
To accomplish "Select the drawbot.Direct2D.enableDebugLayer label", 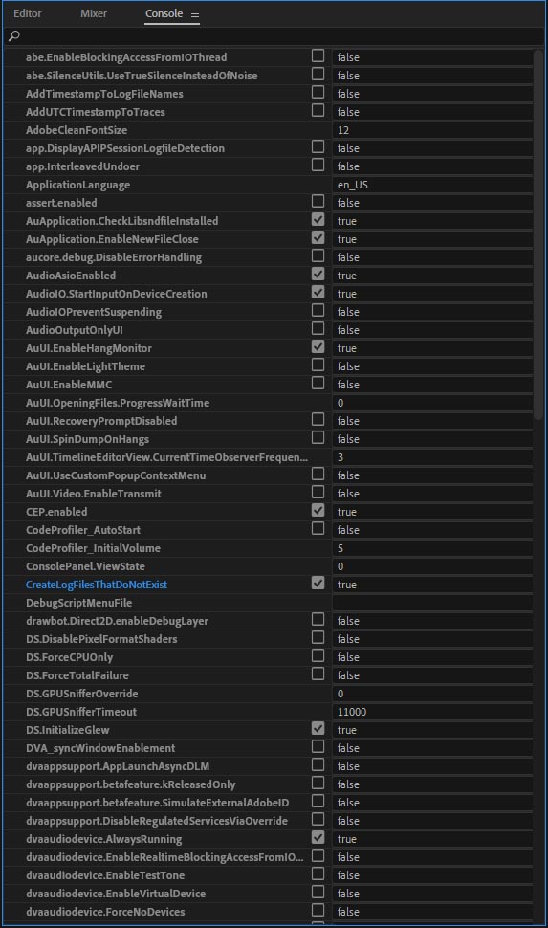I will click(x=118, y=621).
